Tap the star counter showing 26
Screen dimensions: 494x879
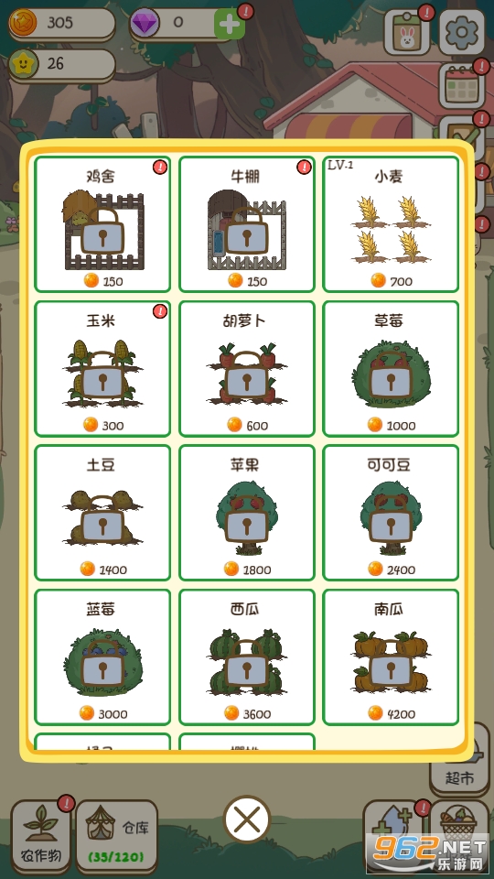pos(61,64)
